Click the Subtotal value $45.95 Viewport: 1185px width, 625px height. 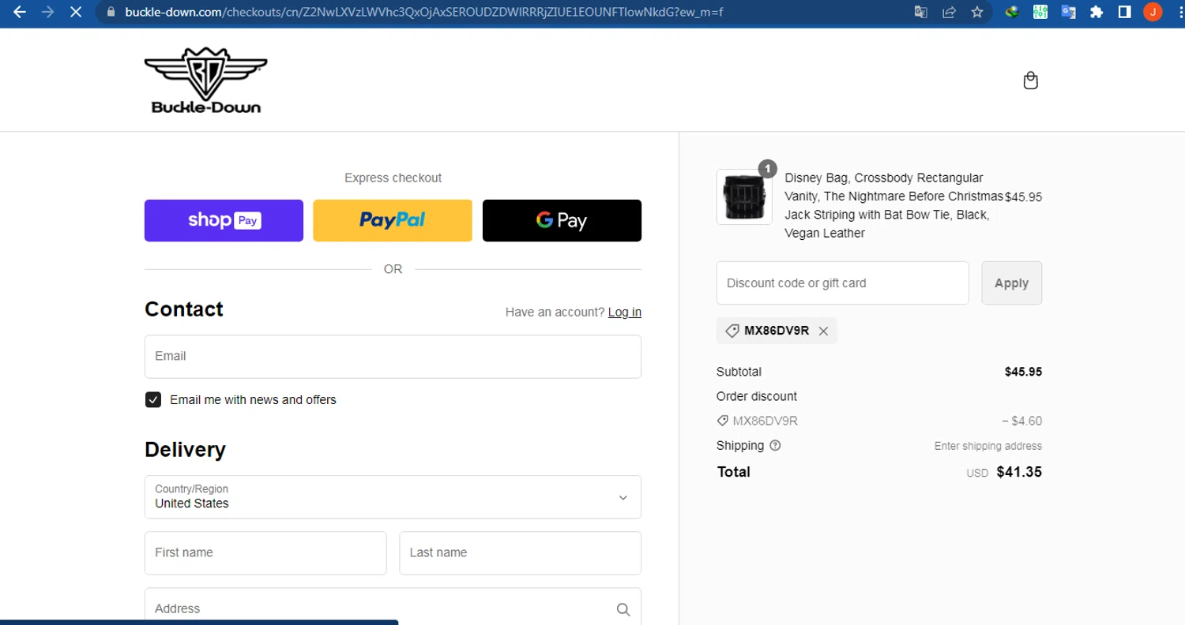coord(1023,372)
